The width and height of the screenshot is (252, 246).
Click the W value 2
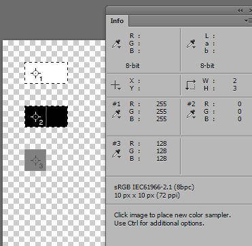click(x=235, y=81)
